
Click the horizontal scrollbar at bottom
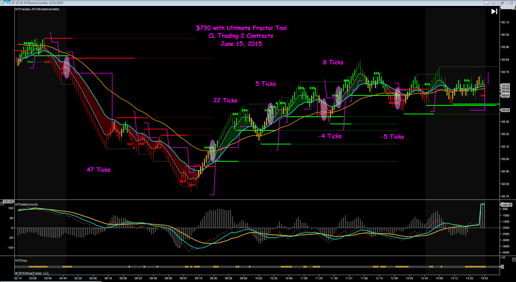click(51, 281)
